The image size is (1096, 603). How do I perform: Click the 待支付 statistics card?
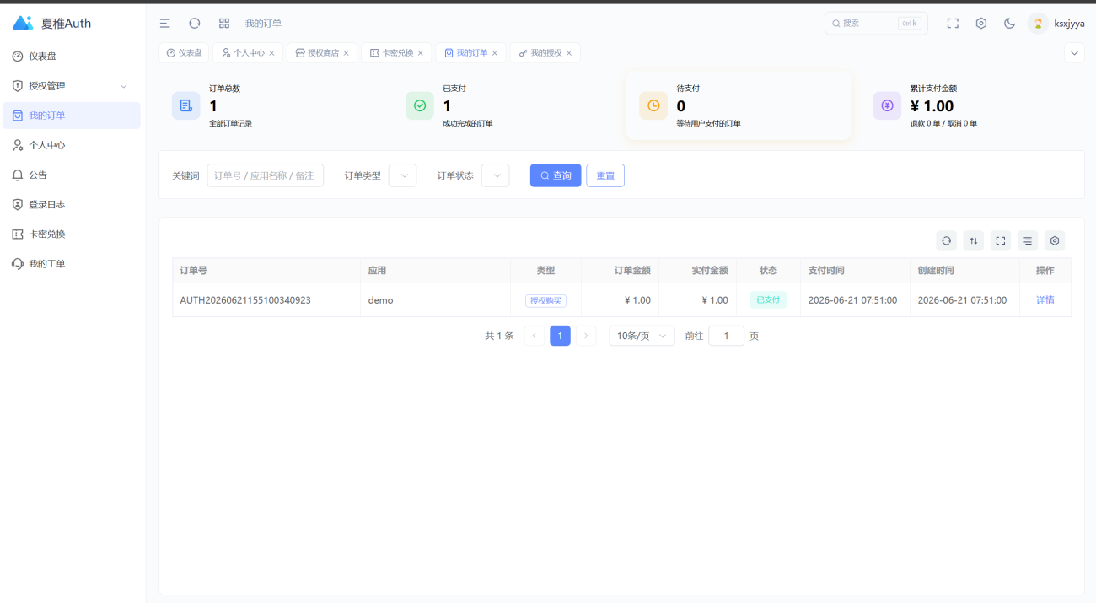pos(739,105)
